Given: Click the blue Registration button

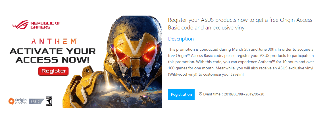Looking at the screenshot, I should point(181,94).
